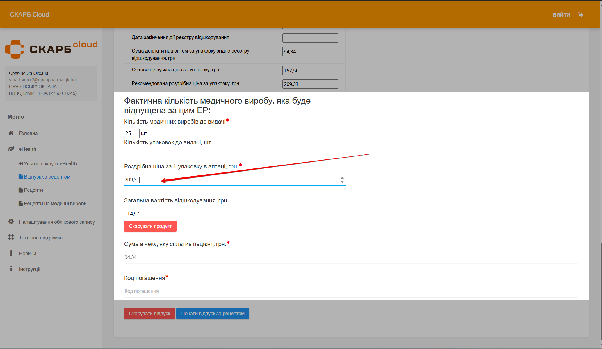The width and height of the screenshot is (602, 349).
Task: Click the lifebuoy icon for technical support
Action: (11, 238)
